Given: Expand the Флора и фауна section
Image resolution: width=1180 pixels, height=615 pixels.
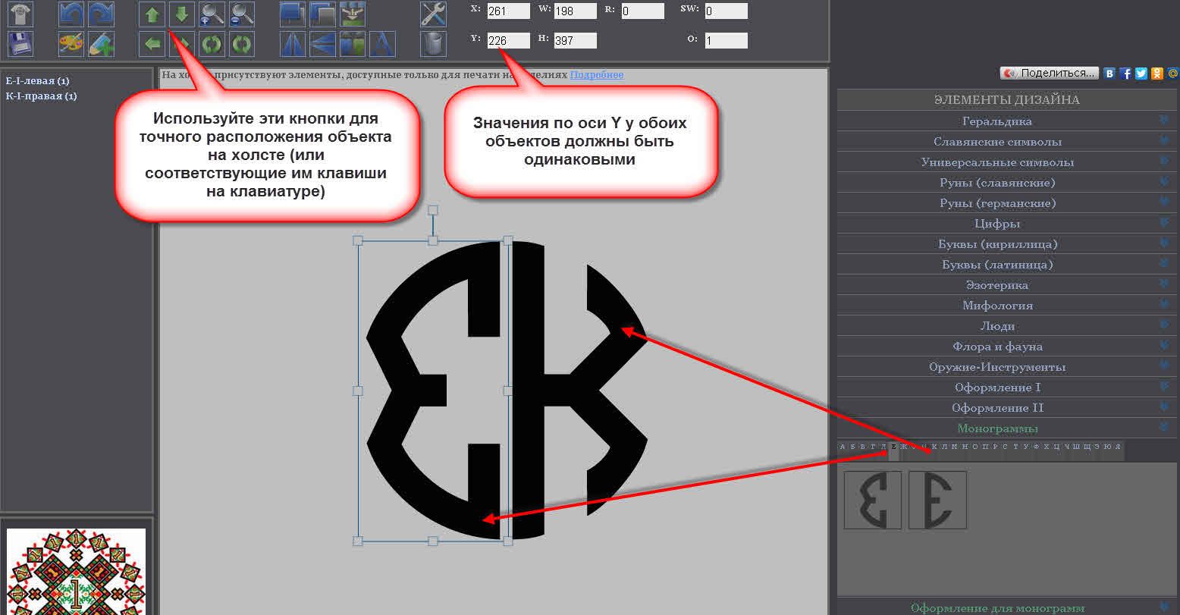Looking at the screenshot, I should point(1007,347).
